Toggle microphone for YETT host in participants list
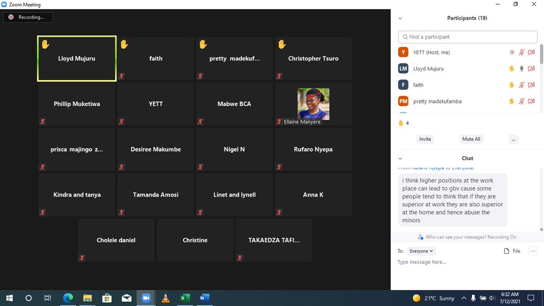Image resolution: width=544 pixels, height=306 pixels. pyautogui.click(x=522, y=52)
